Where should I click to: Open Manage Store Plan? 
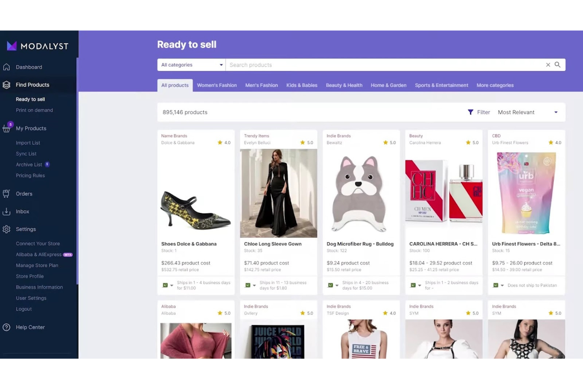point(37,265)
